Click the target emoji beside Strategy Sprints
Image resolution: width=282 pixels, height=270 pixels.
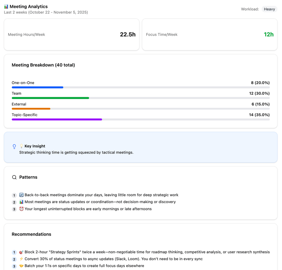tap(21, 252)
